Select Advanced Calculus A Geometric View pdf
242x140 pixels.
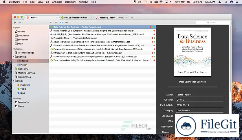102,42
